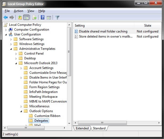Select Folder Home Pages tree item
This screenshot has width=164, height=139.
point(48,82)
